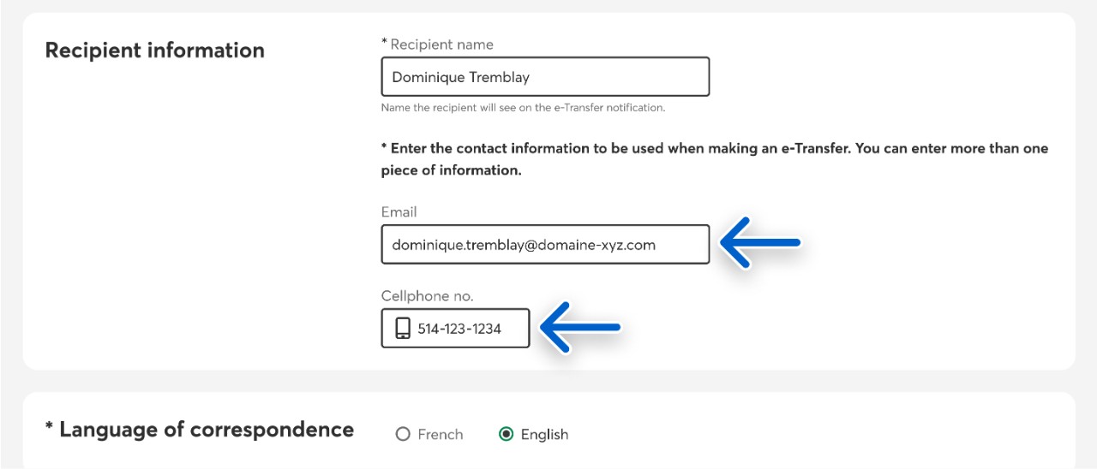Click the 'French' label text
The width and height of the screenshot is (1097, 469).
pyautogui.click(x=441, y=434)
